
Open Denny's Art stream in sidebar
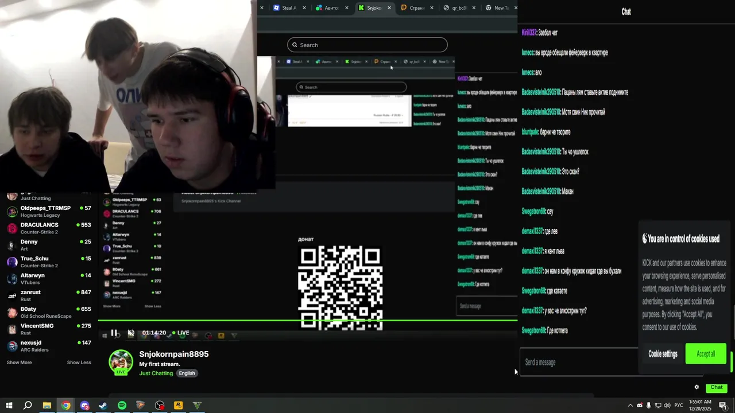click(x=49, y=245)
